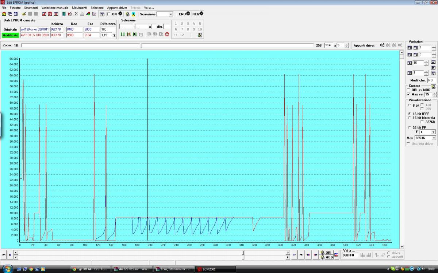Jump to last position with fast-forward icon
Image resolution: width=438 pixels, height=273 pixels.
click(x=301, y=254)
